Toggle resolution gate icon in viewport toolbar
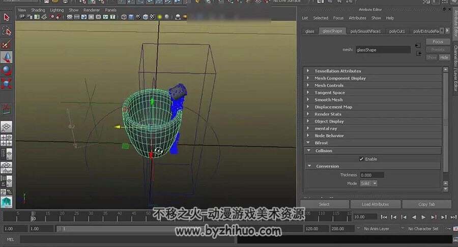 coord(84,17)
